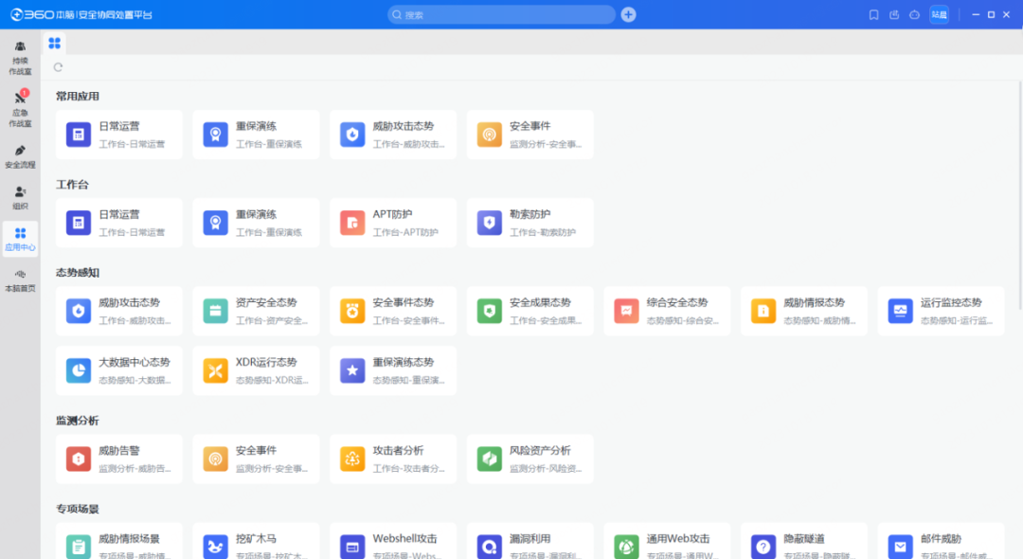Launch the APT防护 application
This screenshot has height=559, width=1023.
click(x=392, y=222)
